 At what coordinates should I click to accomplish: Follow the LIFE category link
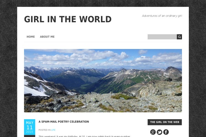click(53, 130)
